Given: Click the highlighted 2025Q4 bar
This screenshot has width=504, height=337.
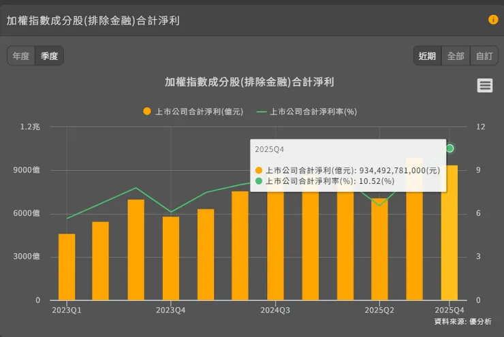Looking at the screenshot, I should (450, 233).
